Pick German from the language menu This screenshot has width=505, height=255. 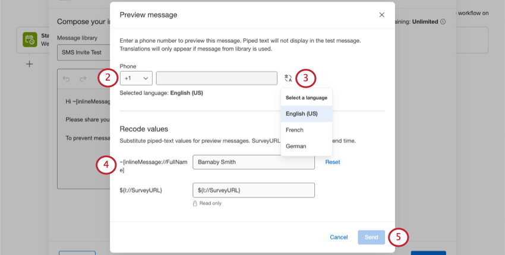pyautogui.click(x=307, y=146)
